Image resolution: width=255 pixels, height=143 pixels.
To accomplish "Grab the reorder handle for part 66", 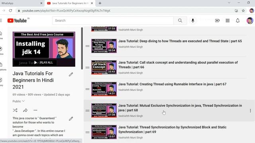I will (x=88, y=68).
